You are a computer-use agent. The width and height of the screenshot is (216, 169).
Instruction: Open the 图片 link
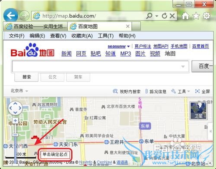click(140, 54)
